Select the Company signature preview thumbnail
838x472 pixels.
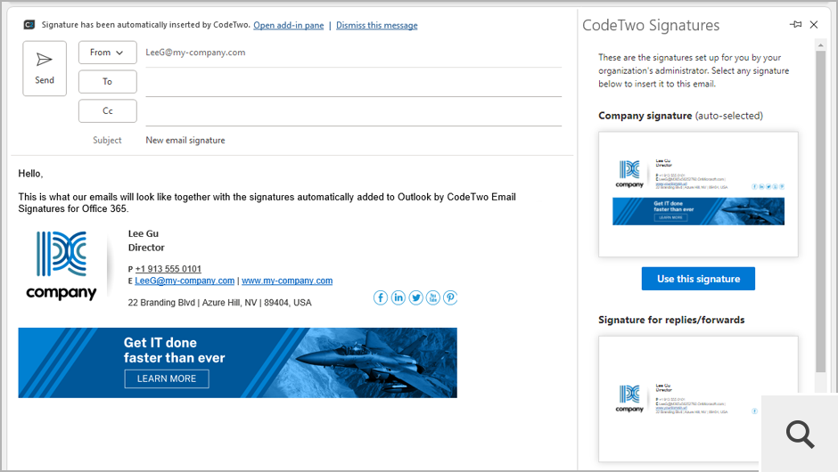point(698,194)
